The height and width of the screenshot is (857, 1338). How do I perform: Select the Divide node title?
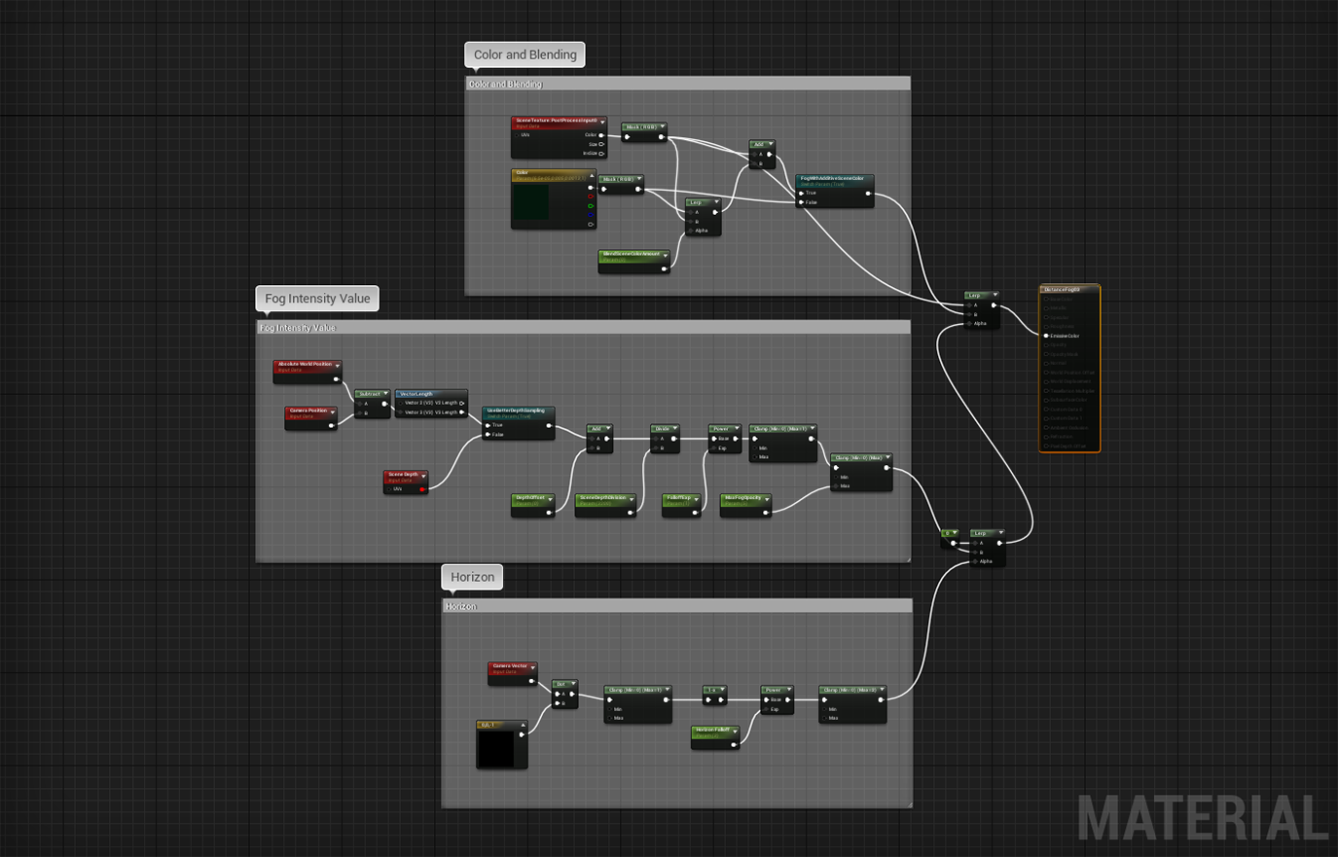tap(662, 429)
